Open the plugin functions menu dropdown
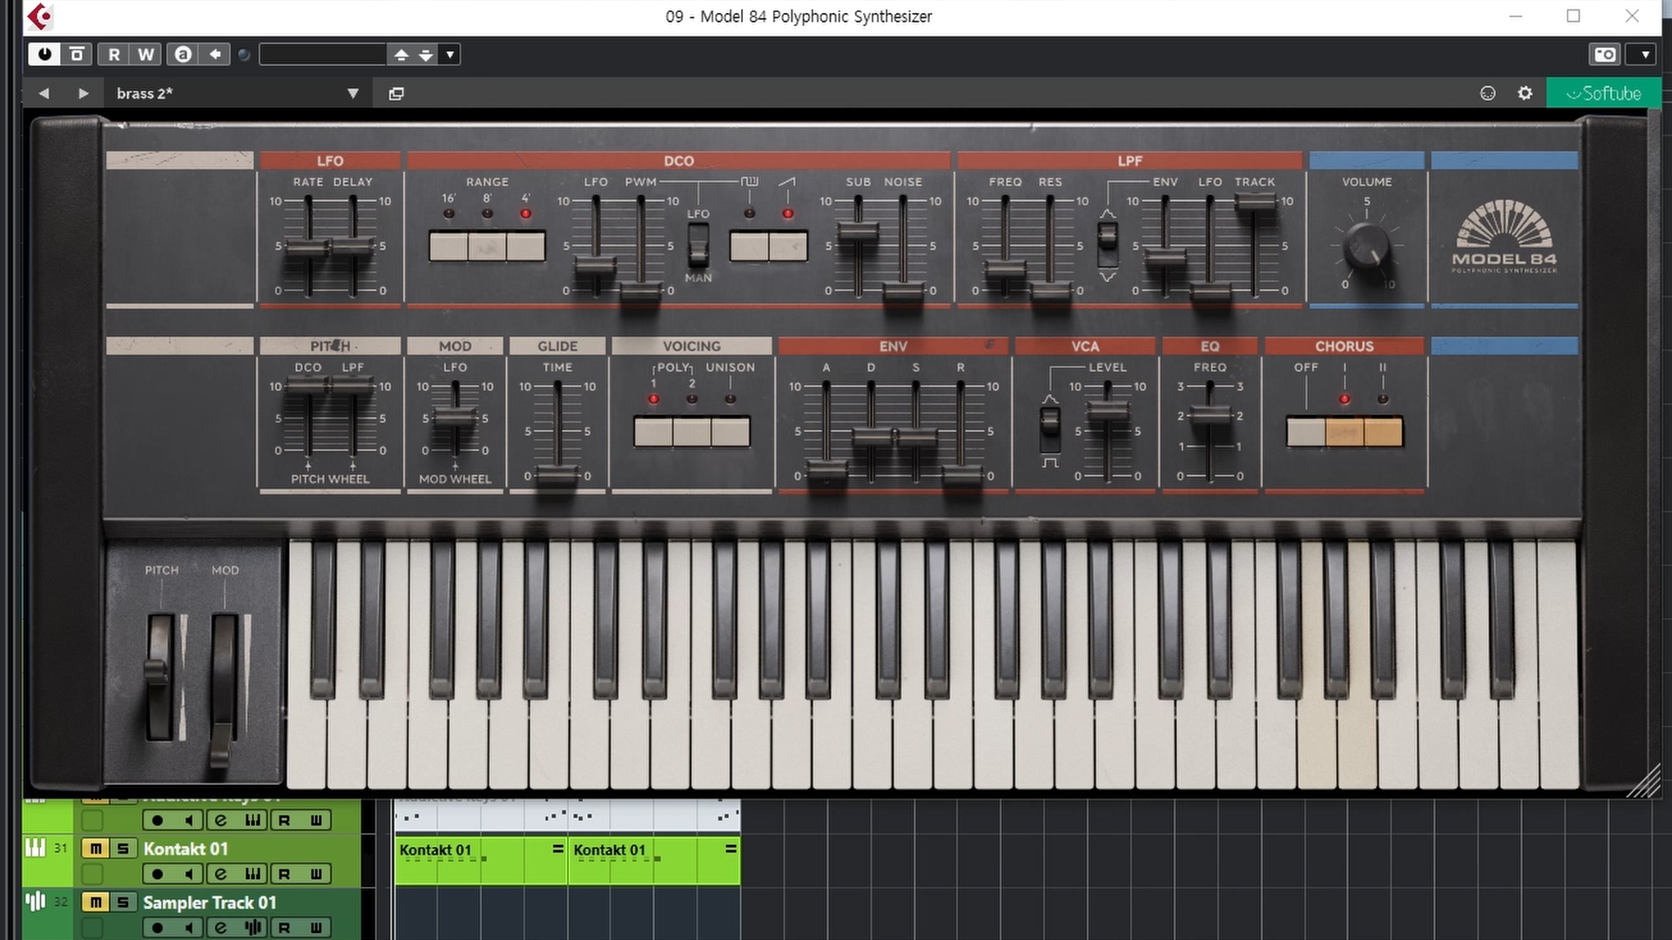Viewport: 1672px width, 940px height. click(1644, 55)
